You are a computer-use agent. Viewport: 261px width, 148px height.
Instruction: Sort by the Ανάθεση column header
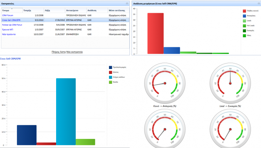point(97,10)
